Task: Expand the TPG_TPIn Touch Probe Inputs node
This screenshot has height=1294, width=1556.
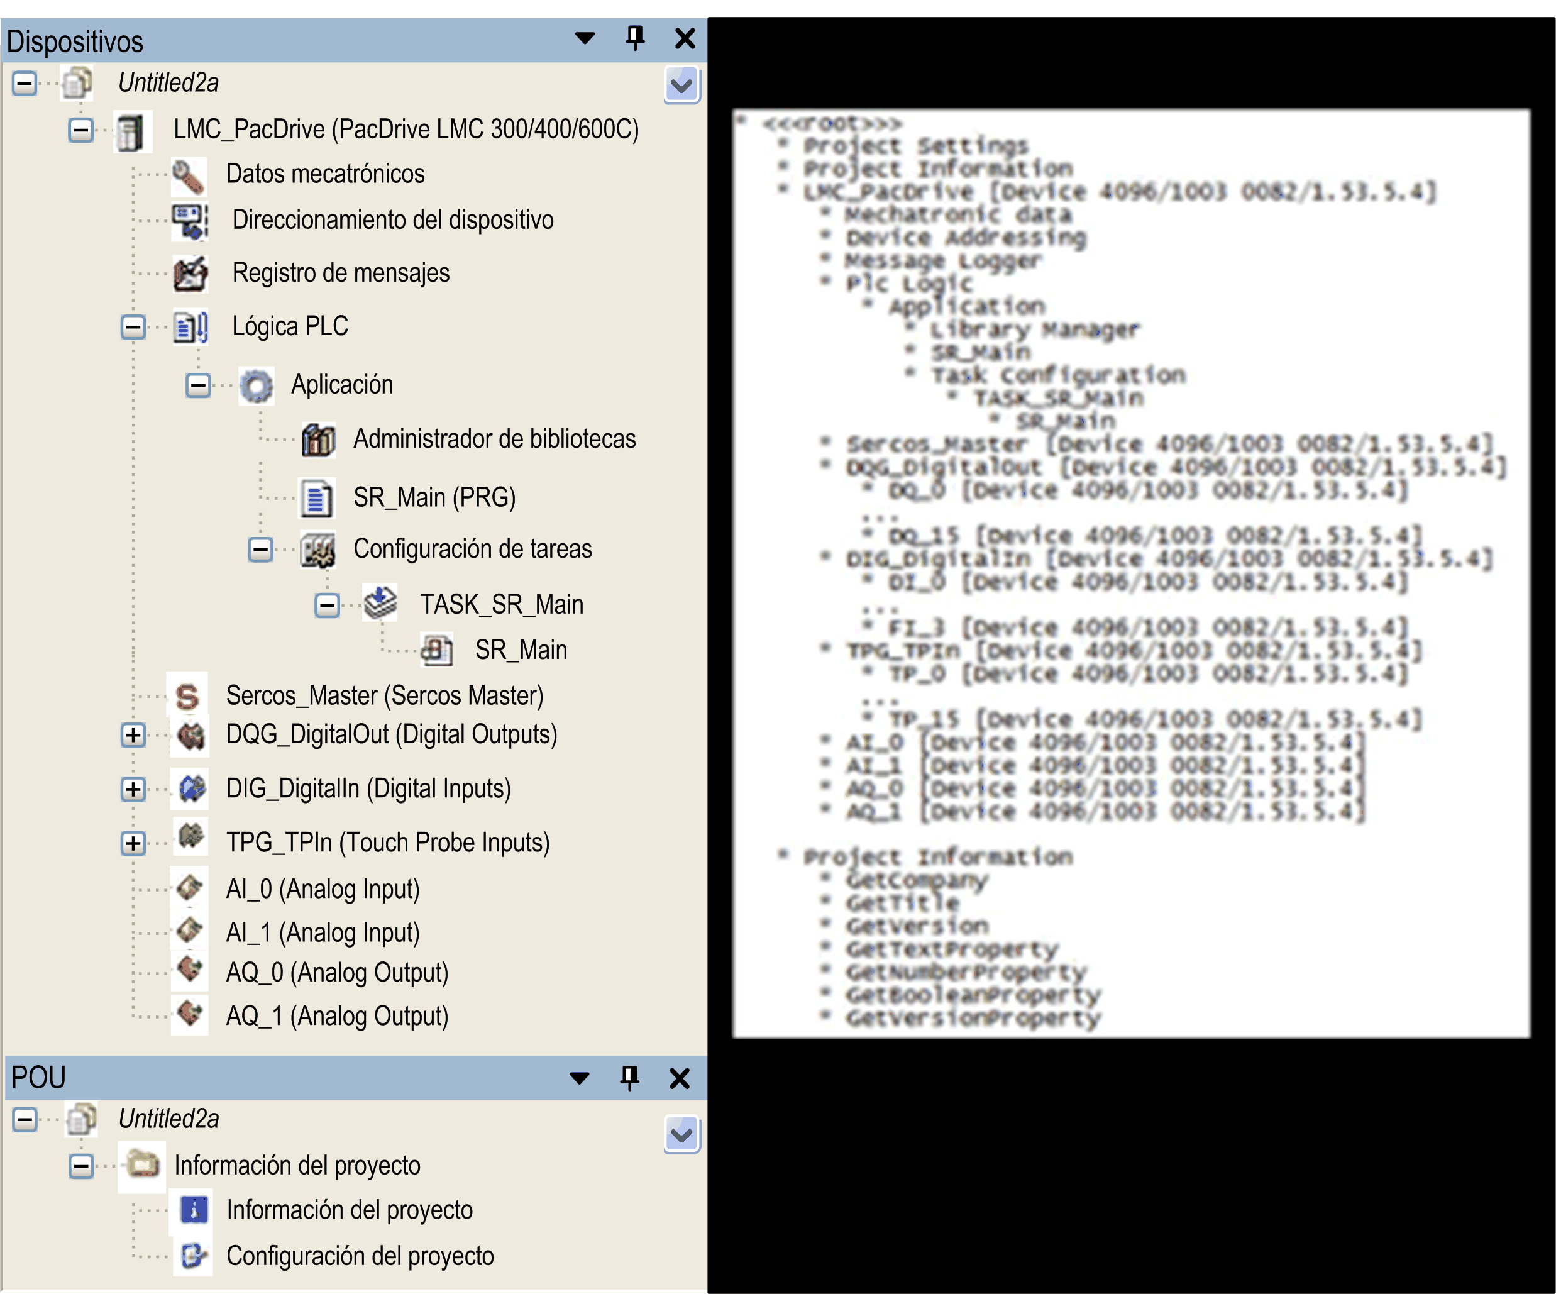Action: 133,843
